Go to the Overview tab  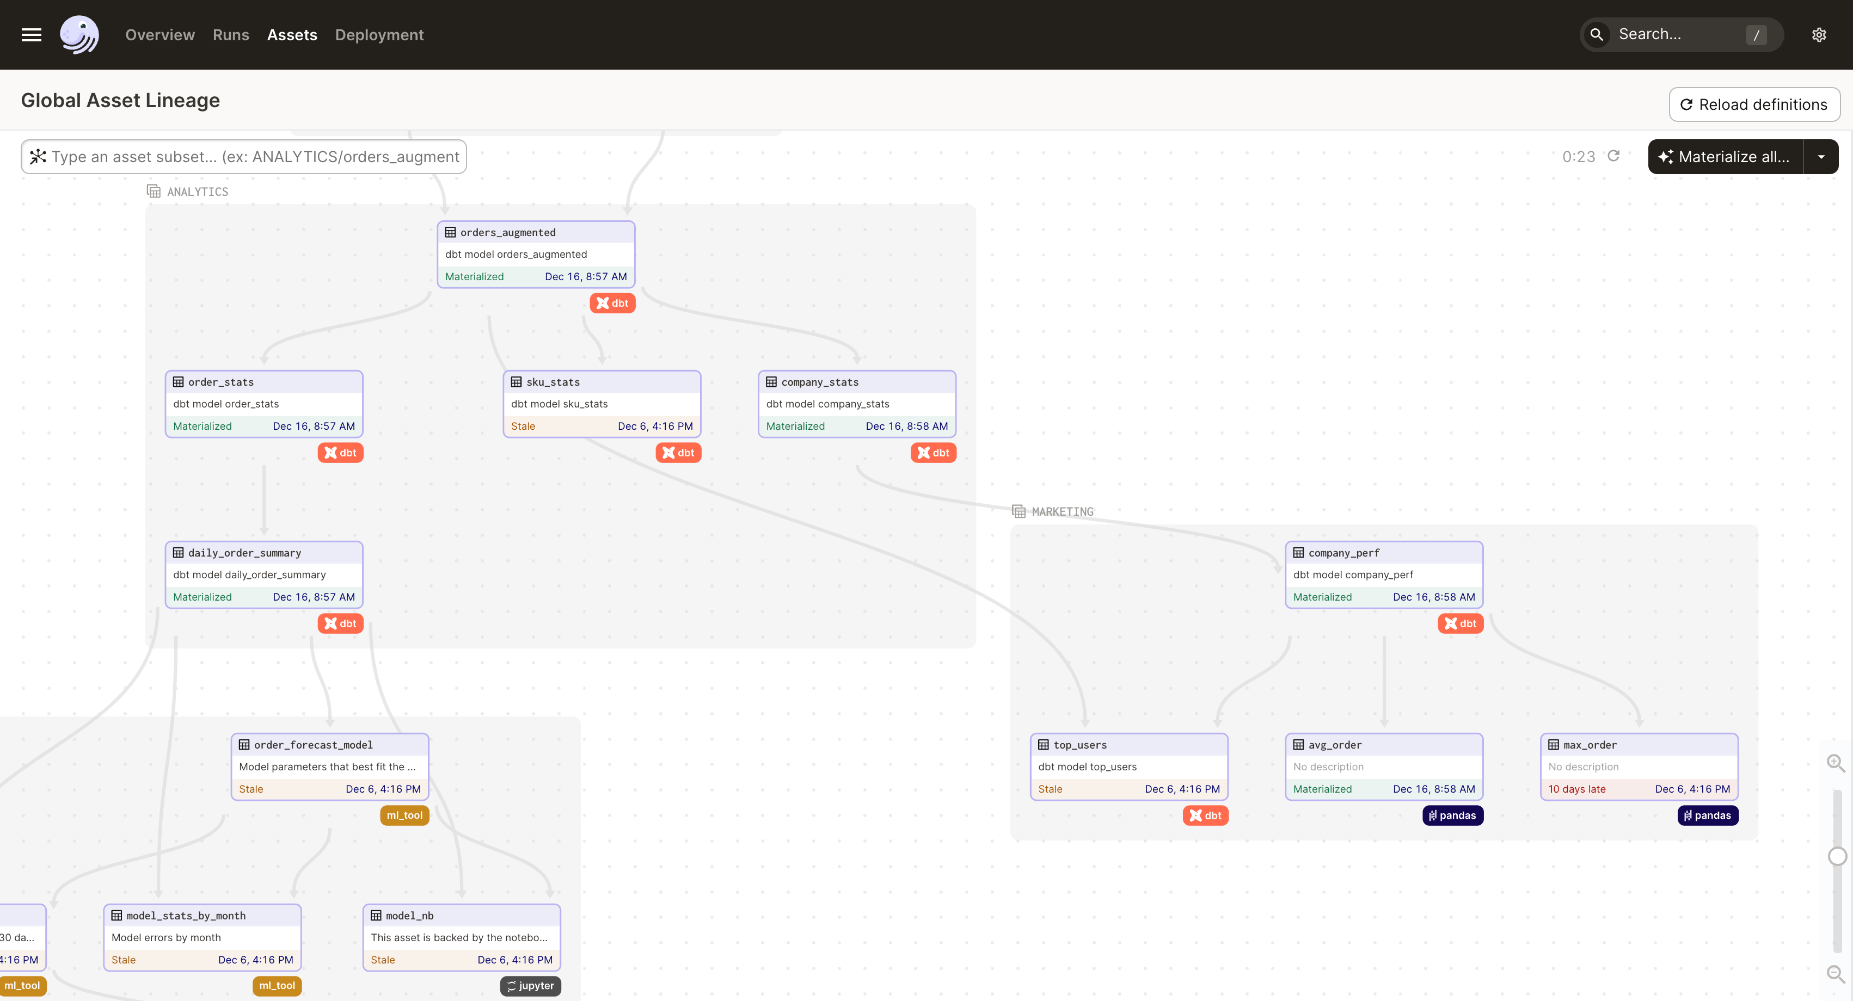click(x=159, y=34)
